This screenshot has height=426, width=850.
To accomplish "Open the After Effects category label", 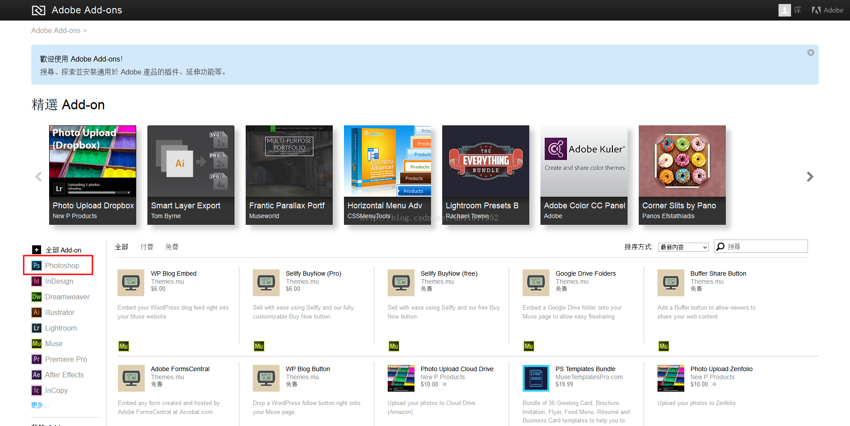I will tap(64, 375).
